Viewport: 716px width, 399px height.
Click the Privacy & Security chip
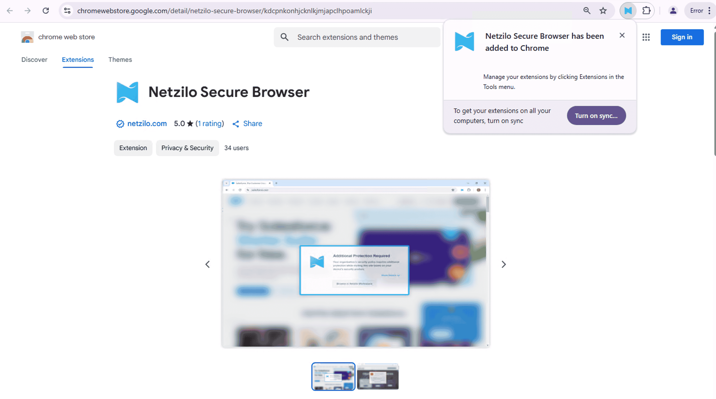[x=187, y=148]
